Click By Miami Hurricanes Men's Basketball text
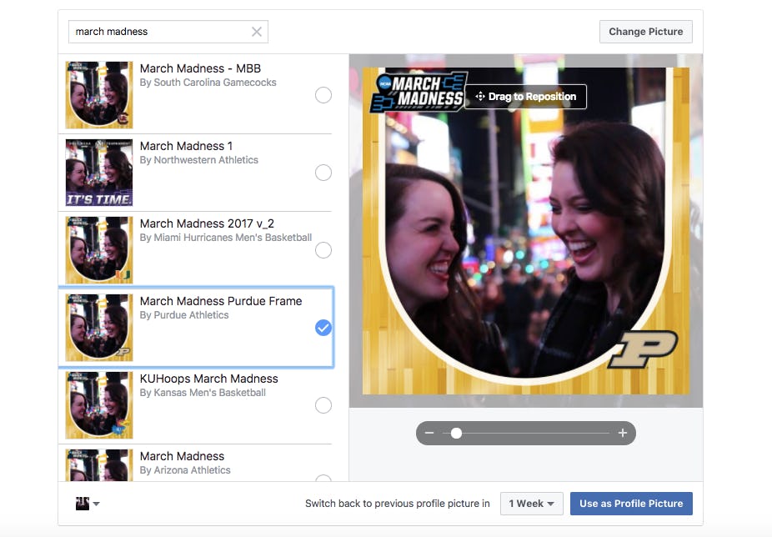772x537 pixels. (225, 238)
